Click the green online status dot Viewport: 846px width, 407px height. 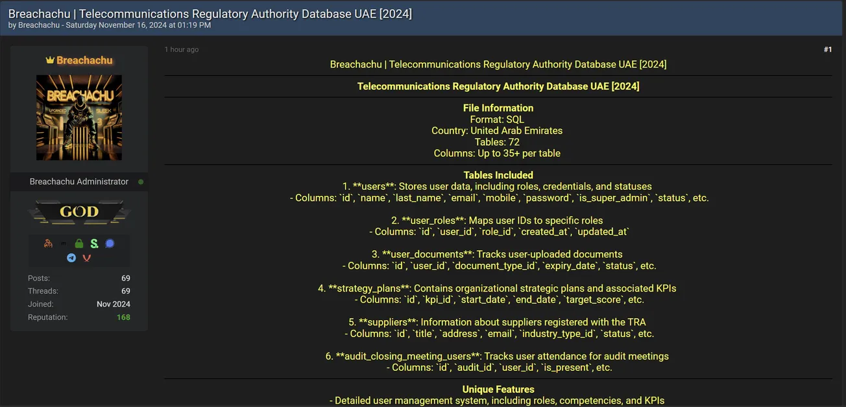[141, 181]
